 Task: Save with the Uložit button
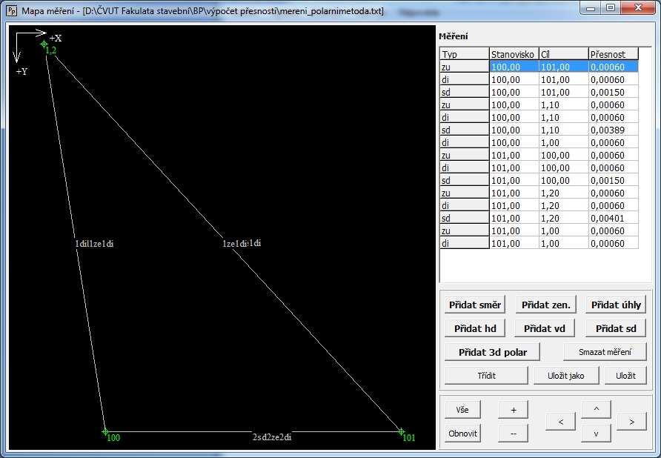pyautogui.click(x=625, y=375)
